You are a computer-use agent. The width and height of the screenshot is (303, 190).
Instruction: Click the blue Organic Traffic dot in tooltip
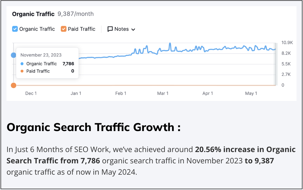point(22,64)
